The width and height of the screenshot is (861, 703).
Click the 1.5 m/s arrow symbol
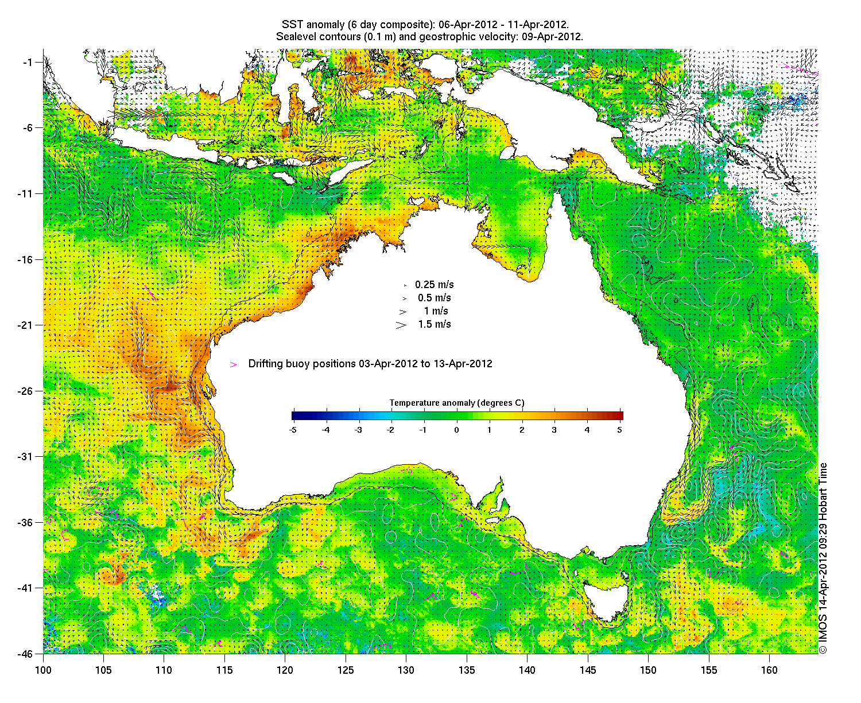pos(401,325)
